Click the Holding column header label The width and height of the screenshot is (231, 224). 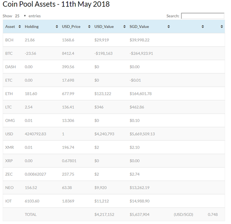point(32,27)
